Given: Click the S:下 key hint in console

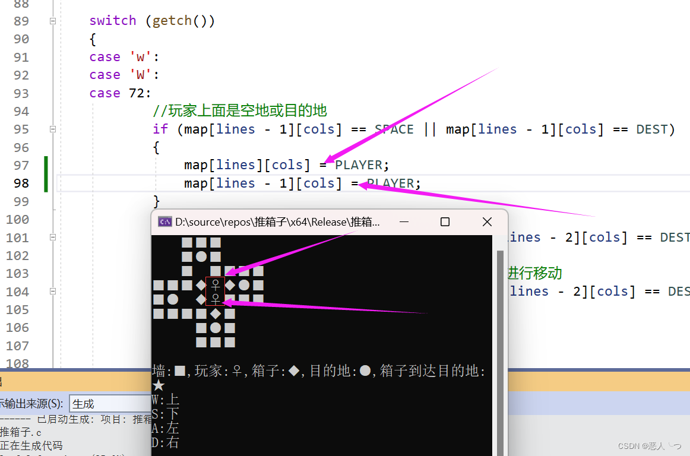Looking at the screenshot, I should pos(165,414).
